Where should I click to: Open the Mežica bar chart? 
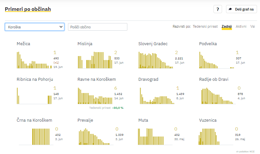34,60
